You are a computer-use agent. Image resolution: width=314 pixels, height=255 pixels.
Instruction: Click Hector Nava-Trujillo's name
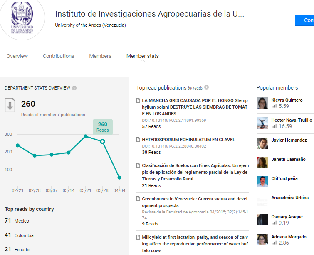[292, 120]
